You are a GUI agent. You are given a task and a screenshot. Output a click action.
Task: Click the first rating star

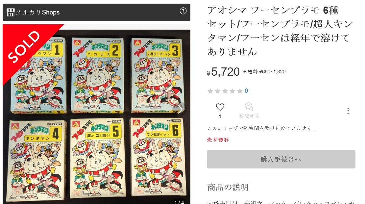pos(210,91)
